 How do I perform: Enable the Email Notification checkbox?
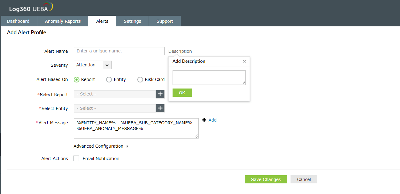click(76, 159)
